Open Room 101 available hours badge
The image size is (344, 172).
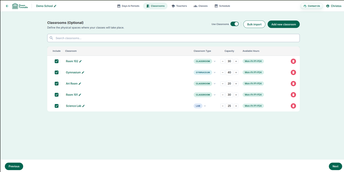[x=253, y=95]
